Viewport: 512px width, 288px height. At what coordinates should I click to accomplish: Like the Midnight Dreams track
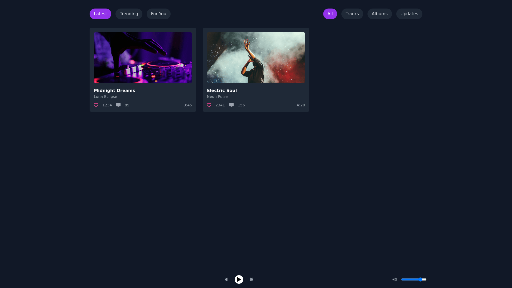96,105
